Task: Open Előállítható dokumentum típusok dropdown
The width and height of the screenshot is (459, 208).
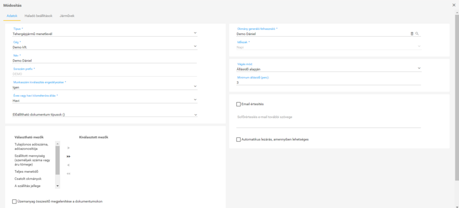Action: coord(104,114)
